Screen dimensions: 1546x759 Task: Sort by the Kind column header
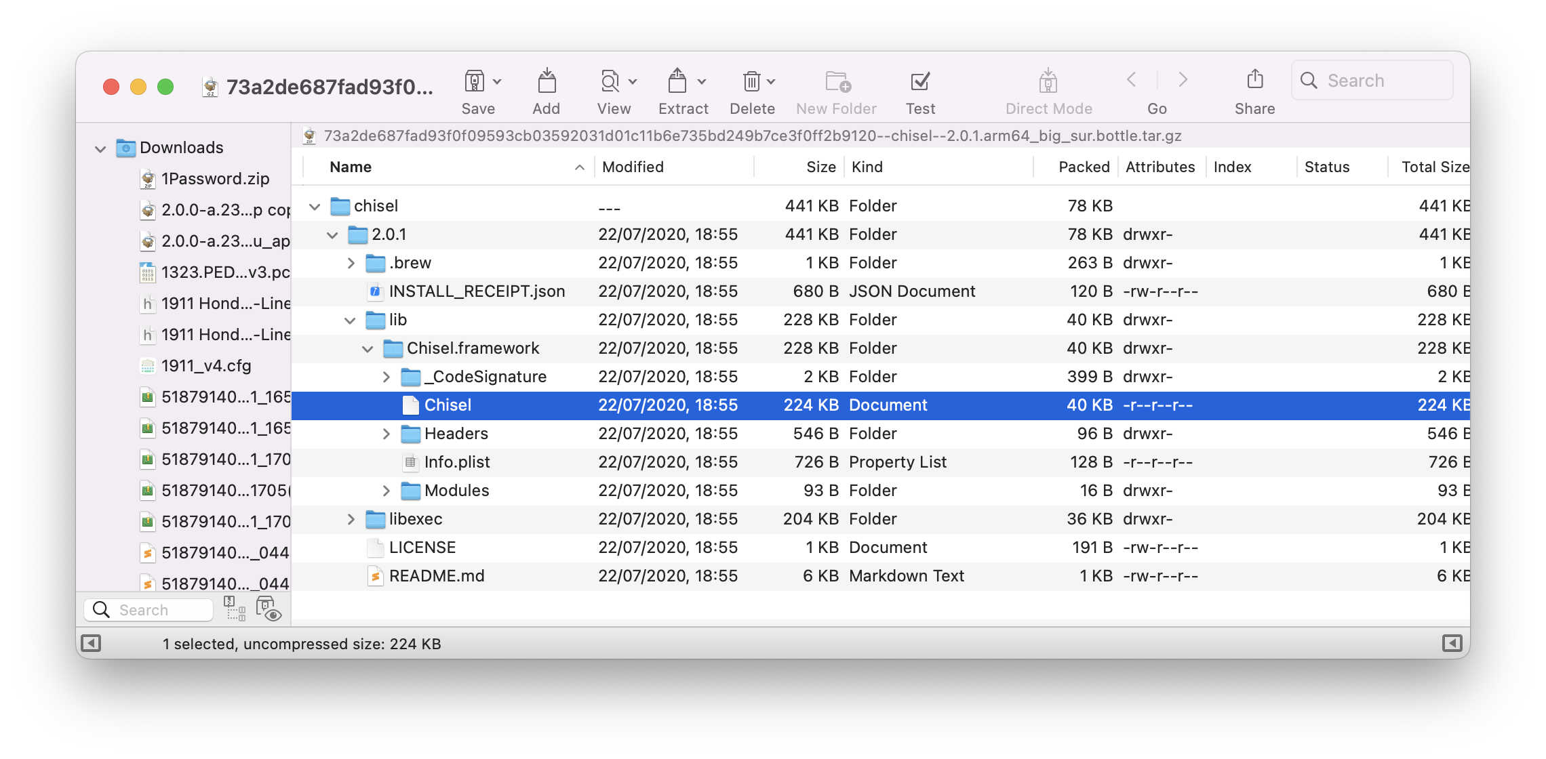938,167
